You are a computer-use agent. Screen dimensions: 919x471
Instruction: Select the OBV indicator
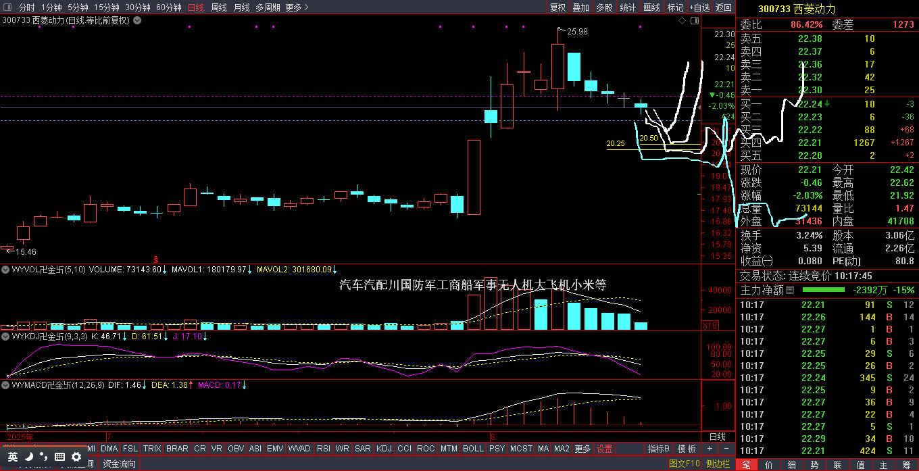[236, 448]
